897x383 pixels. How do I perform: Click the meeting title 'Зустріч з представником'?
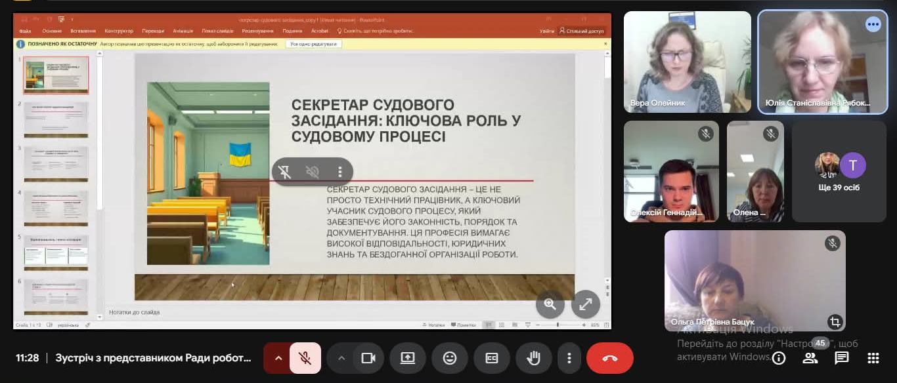154,358
